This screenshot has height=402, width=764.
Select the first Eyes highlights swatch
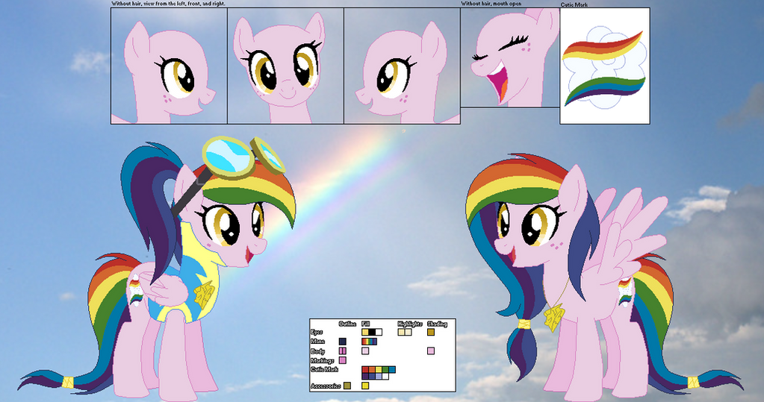(402, 332)
